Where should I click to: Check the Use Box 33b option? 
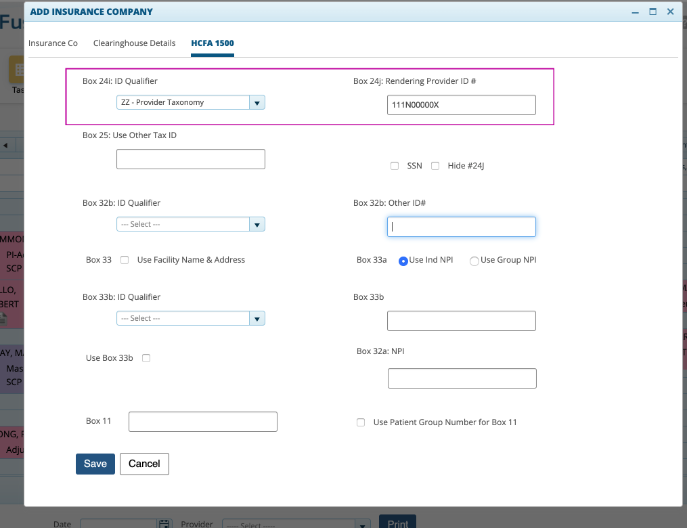(146, 357)
